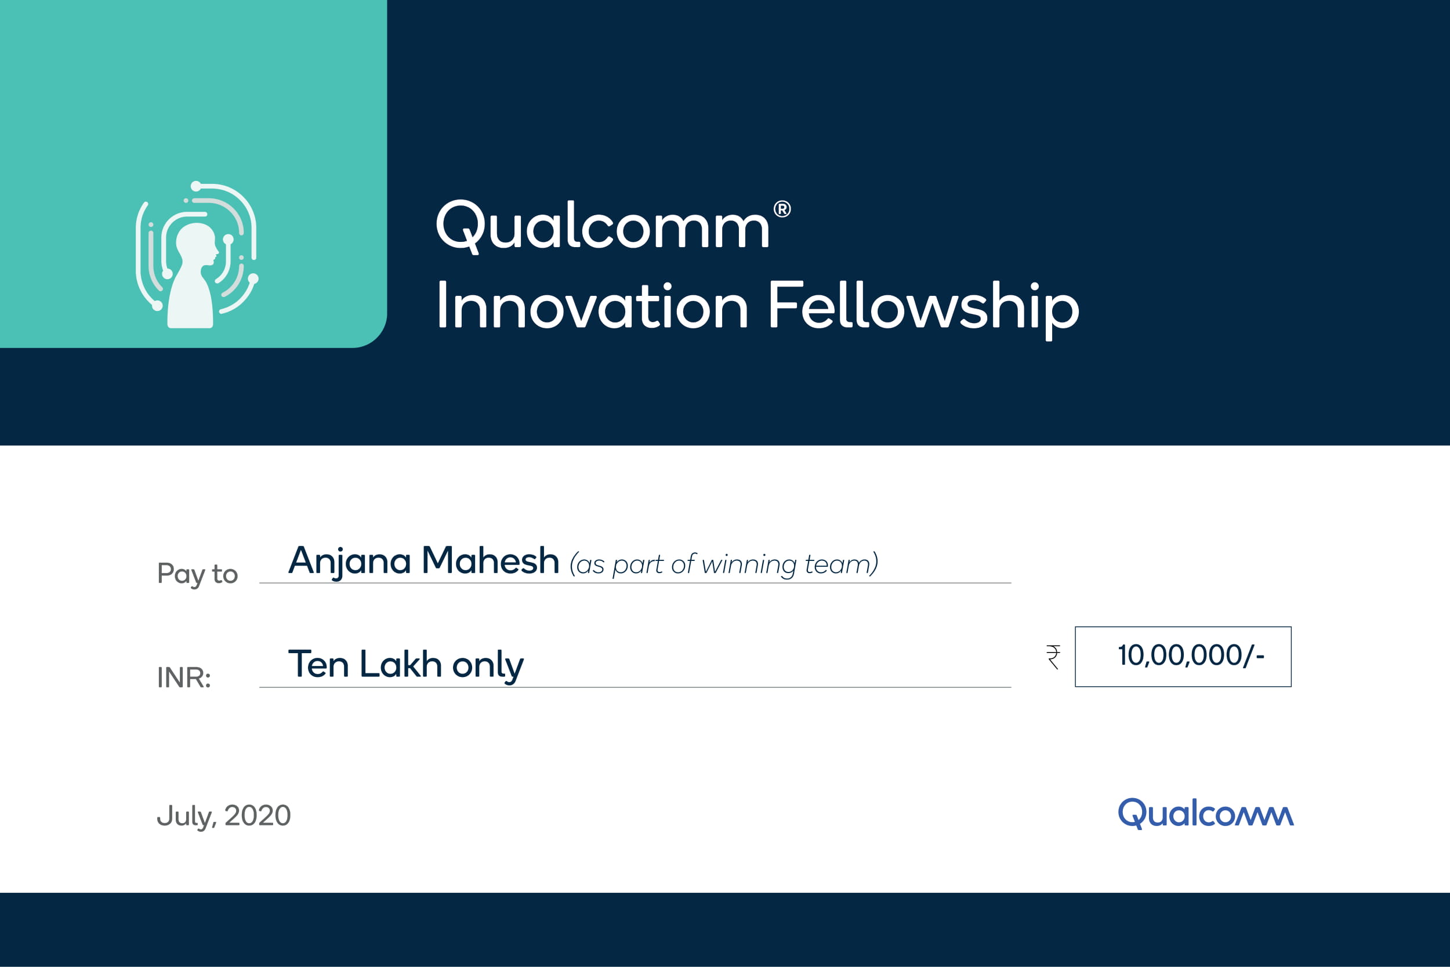The width and height of the screenshot is (1450, 967).
Task: Click the italic winning team note
Action: click(x=723, y=564)
